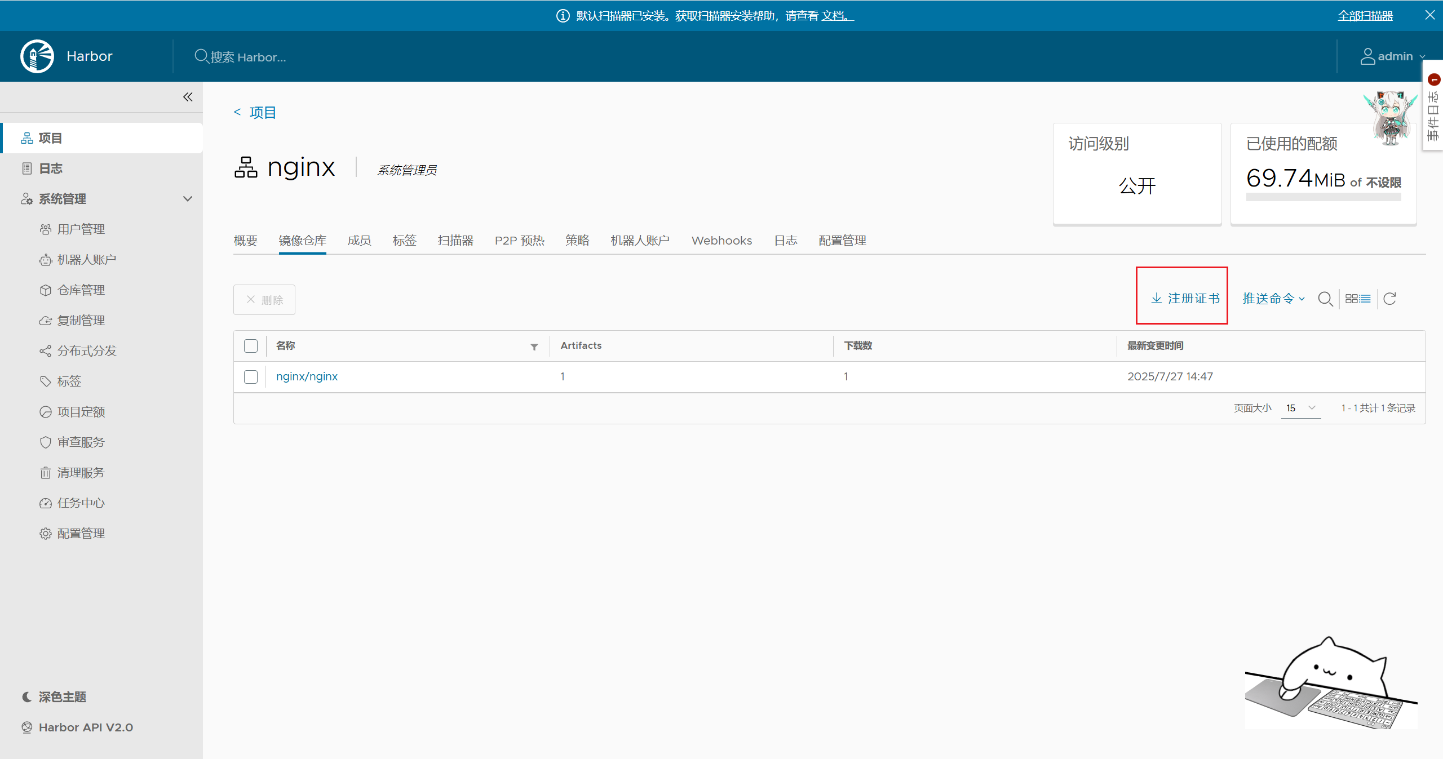Click the date 2025/7/27 14:47
1443x759 pixels.
[1170, 376]
